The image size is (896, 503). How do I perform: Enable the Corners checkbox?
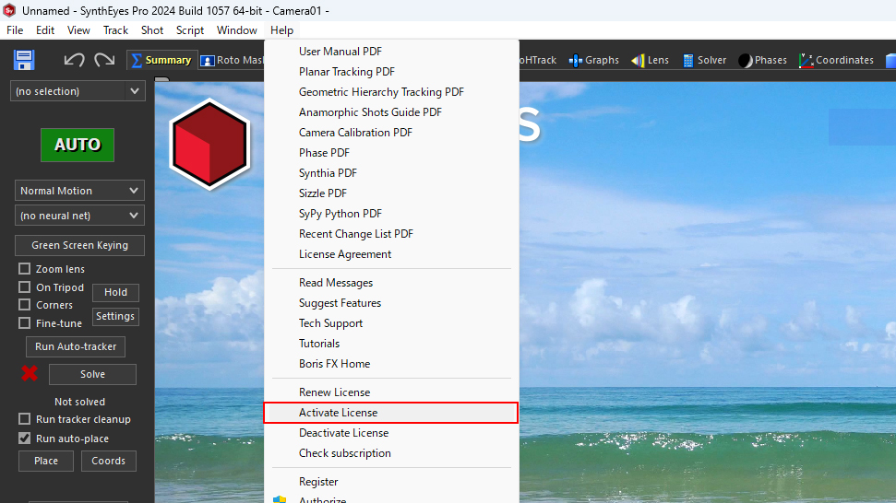point(25,305)
